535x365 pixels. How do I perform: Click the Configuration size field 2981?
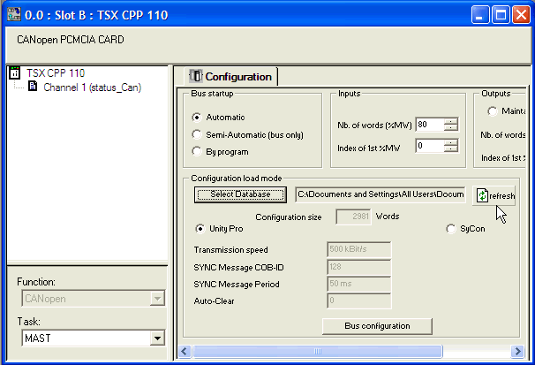pos(353,217)
